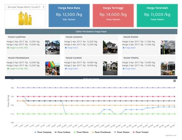Click Pakem price Harga 3 Apr 2017 Rp. 11,000
182x140 pixels.
(x=138, y=42)
